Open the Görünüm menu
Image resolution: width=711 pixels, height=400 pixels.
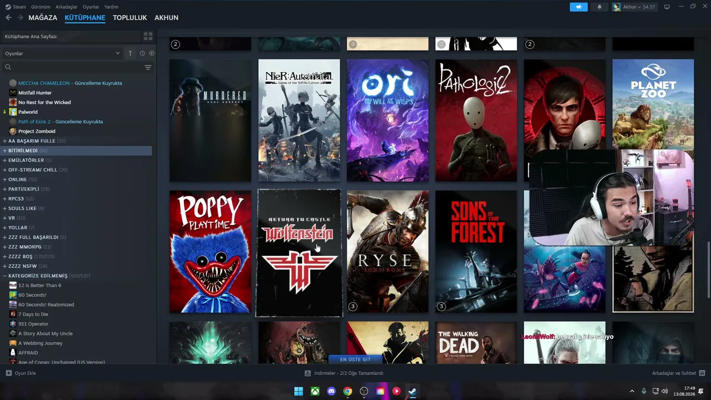tap(41, 7)
